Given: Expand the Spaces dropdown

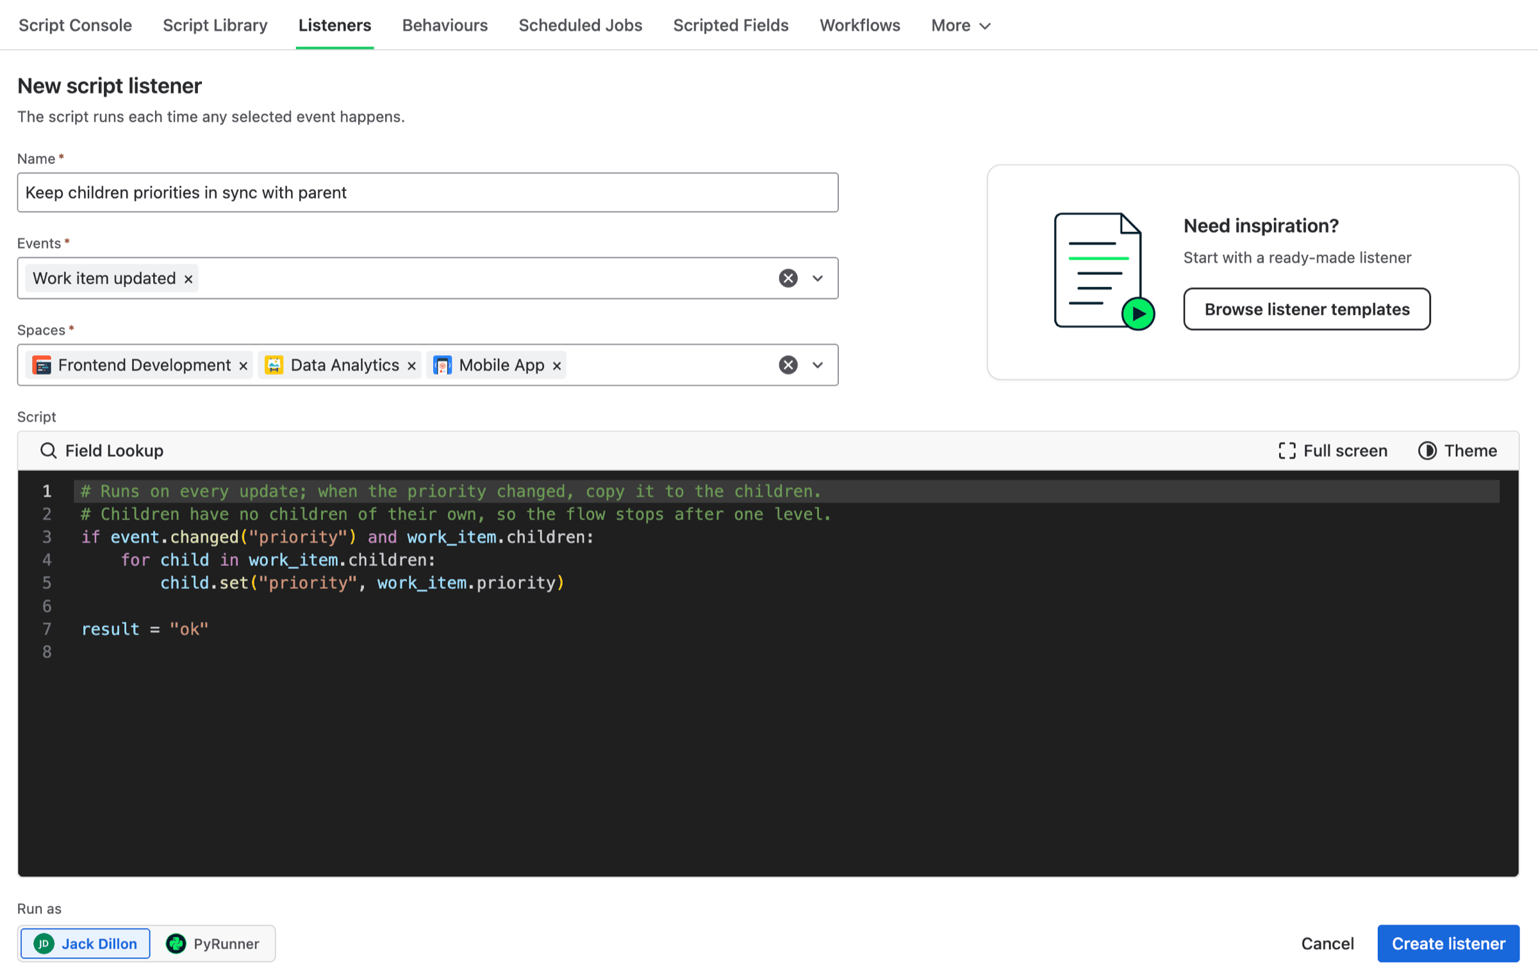Looking at the screenshot, I should click(x=818, y=365).
